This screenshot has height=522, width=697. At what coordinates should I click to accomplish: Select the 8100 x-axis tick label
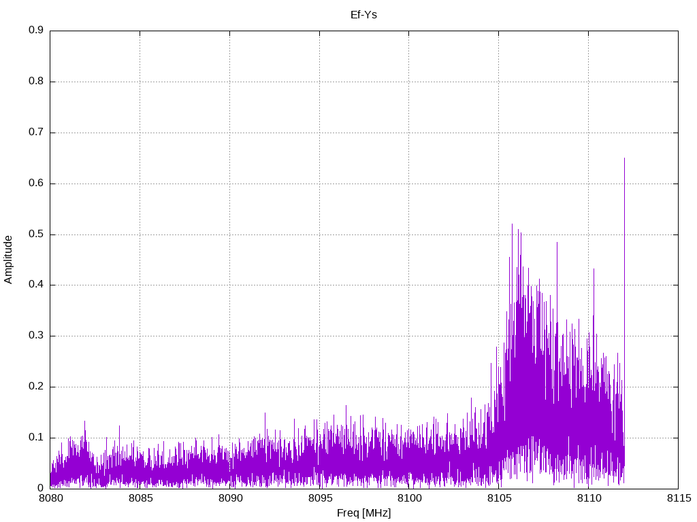click(x=409, y=499)
